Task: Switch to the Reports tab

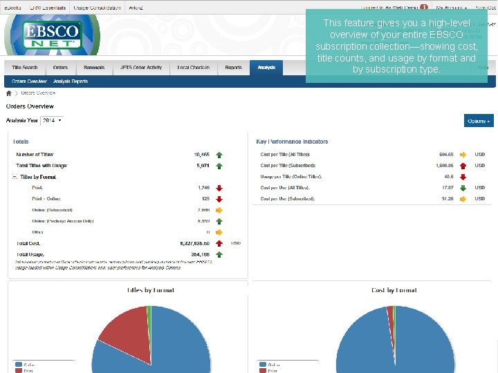Action: (x=234, y=68)
